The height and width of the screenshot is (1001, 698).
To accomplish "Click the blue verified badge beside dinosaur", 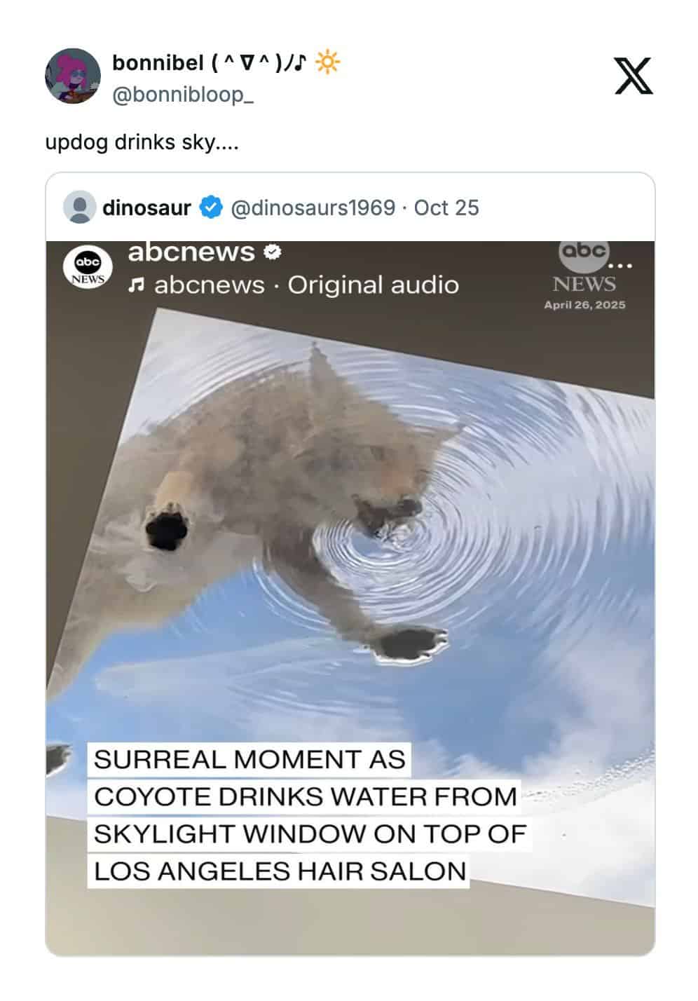I will pyautogui.click(x=212, y=207).
